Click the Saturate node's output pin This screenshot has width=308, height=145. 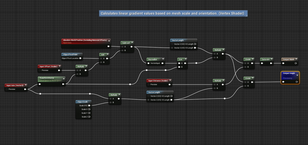click(x=271, y=63)
